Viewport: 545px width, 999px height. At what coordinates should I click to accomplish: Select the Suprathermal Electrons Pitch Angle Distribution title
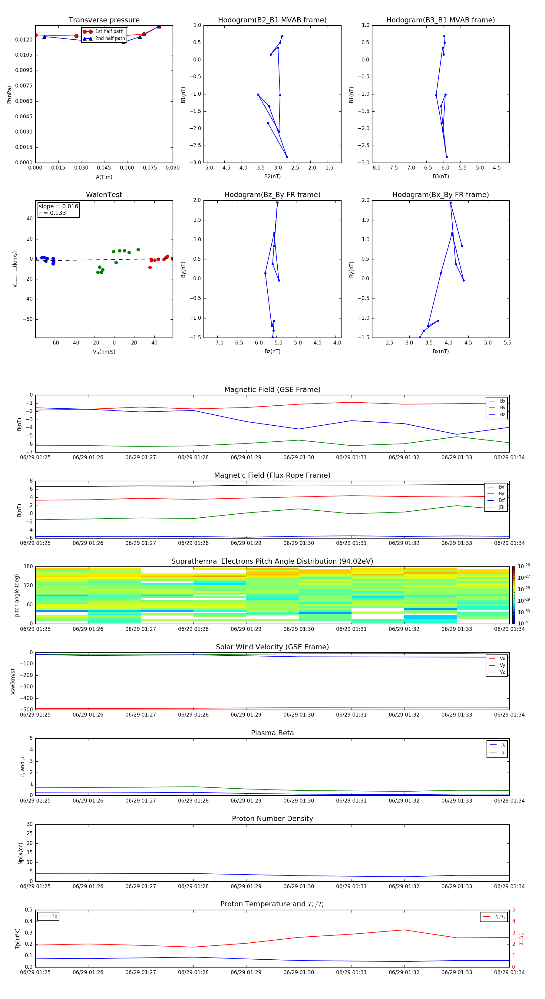[x=272, y=561]
